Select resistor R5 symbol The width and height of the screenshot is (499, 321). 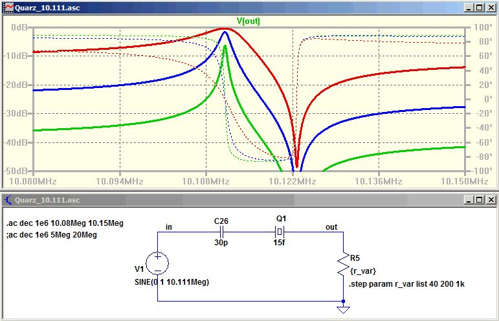343,264
